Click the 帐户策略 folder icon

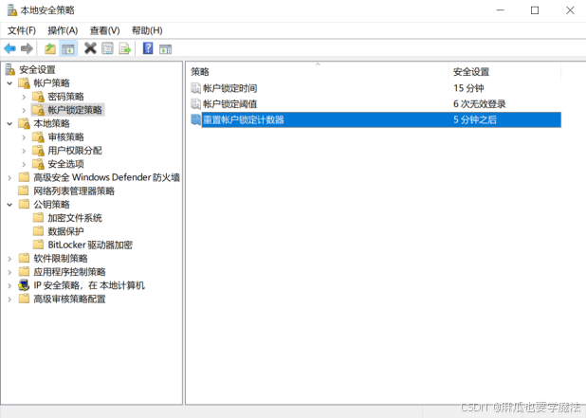(25, 82)
